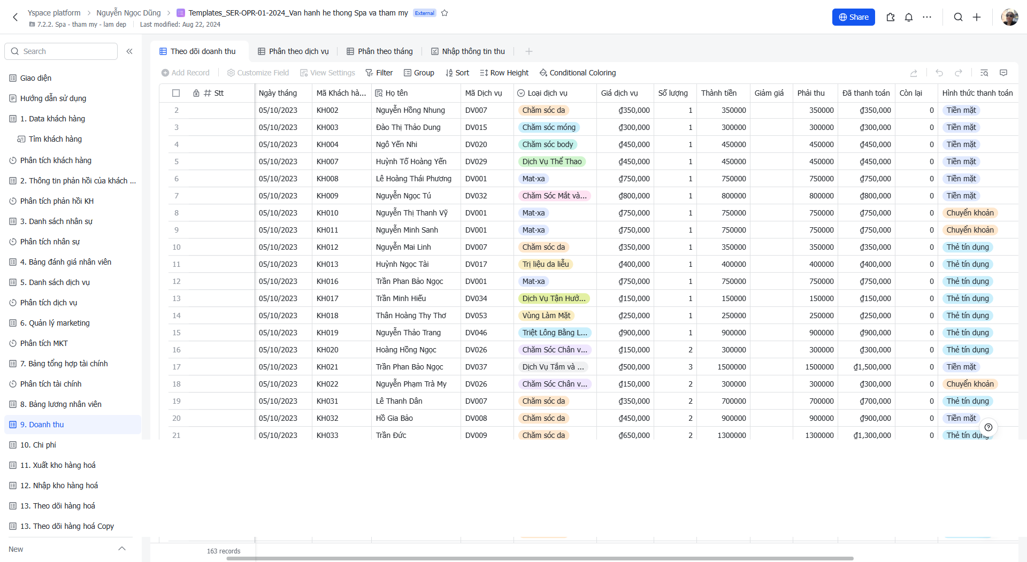Image resolution: width=1027 pixels, height=562 pixels.
Task: Click the sidebar Search field
Action: click(x=61, y=51)
